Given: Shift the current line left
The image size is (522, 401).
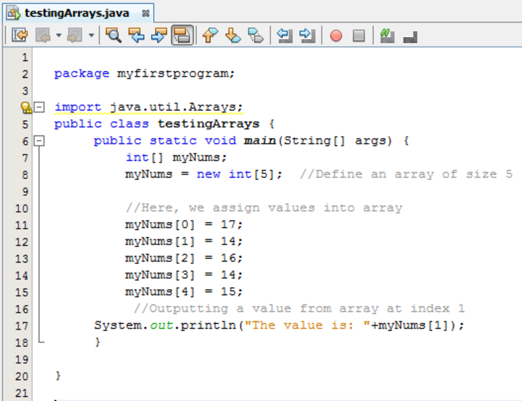Looking at the screenshot, I should tap(285, 36).
